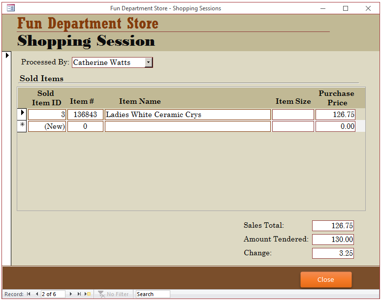The width and height of the screenshot is (382, 301).
Task: Click the current record number field
Action: [53, 294]
